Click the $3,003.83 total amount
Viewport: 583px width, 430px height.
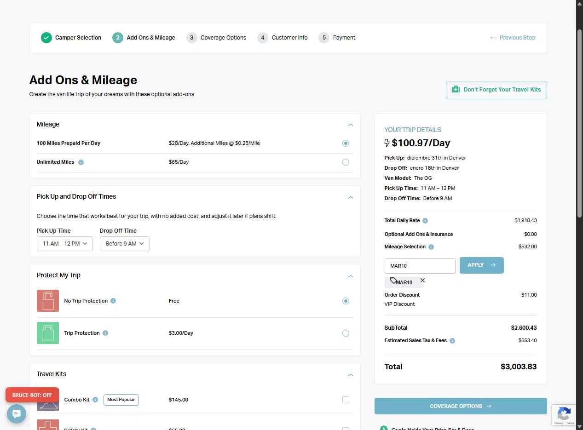519,367
